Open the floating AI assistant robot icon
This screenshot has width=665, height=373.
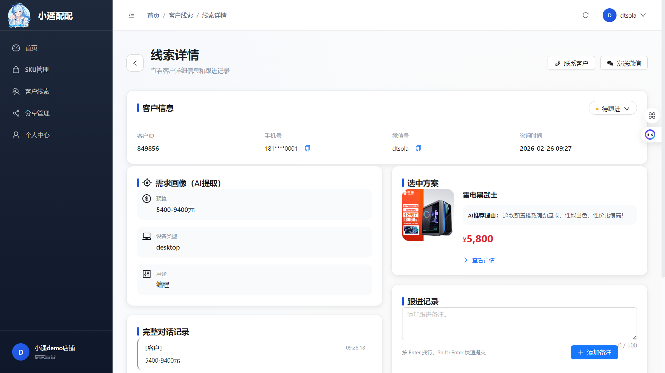pos(650,134)
